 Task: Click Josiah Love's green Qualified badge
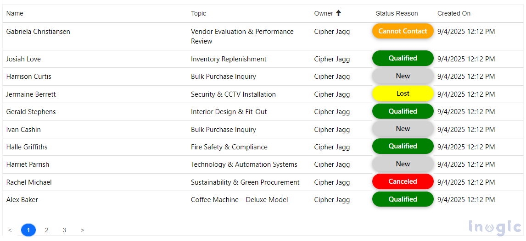(403, 58)
